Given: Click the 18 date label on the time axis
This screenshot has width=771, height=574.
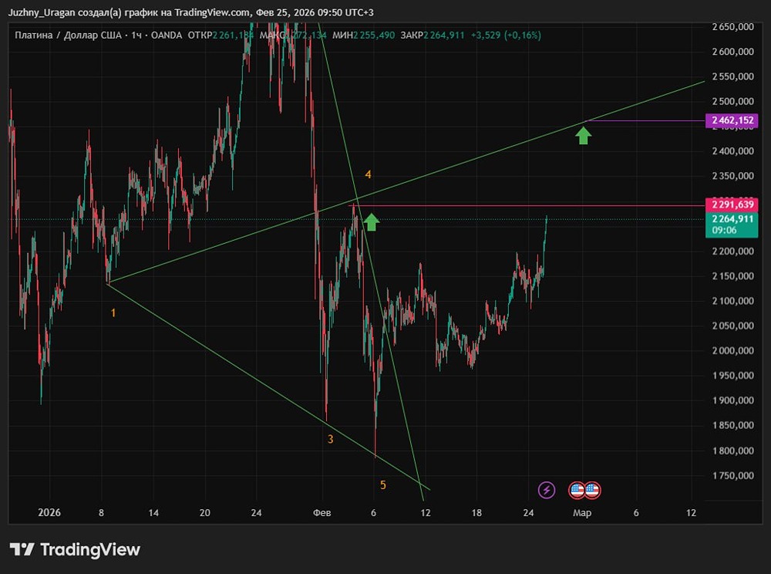Looking at the screenshot, I should point(476,512).
